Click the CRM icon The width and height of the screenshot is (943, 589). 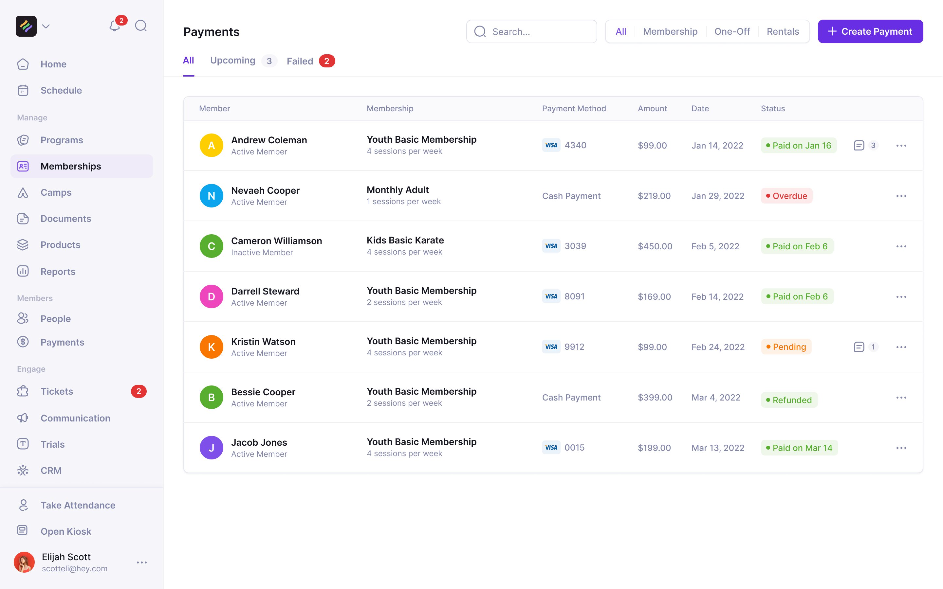coord(23,470)
